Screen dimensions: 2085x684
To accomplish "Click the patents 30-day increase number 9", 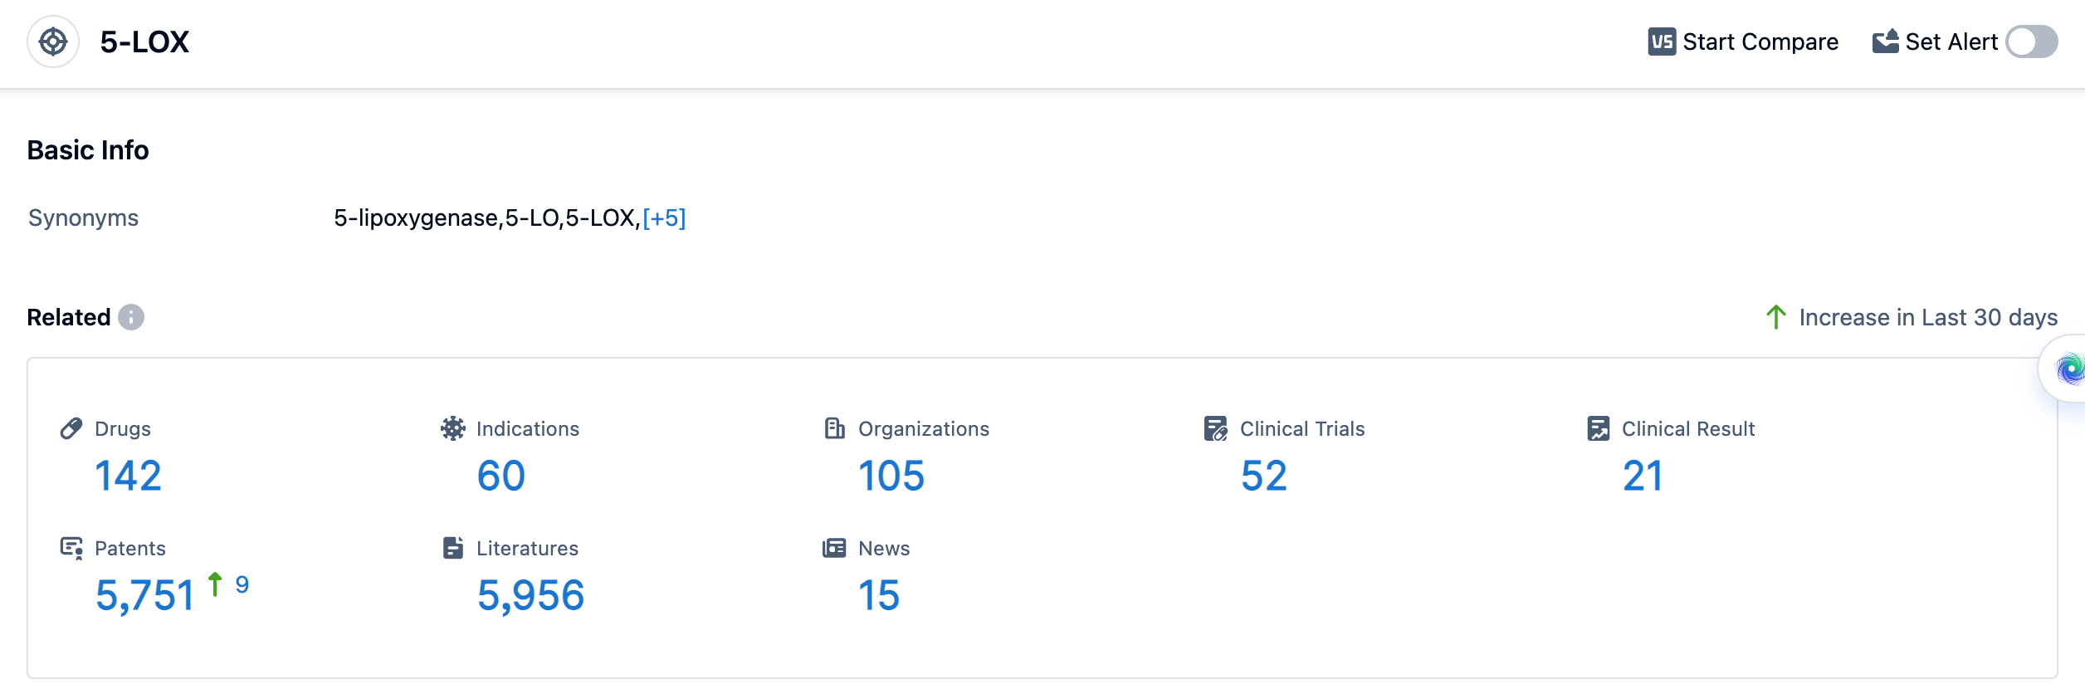I will [242, 585].
